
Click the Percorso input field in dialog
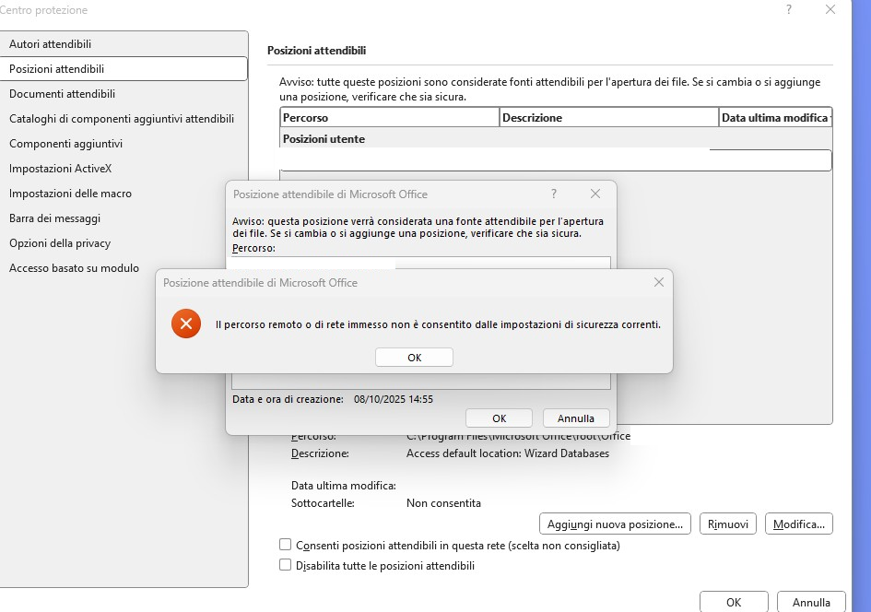point(421,263)
